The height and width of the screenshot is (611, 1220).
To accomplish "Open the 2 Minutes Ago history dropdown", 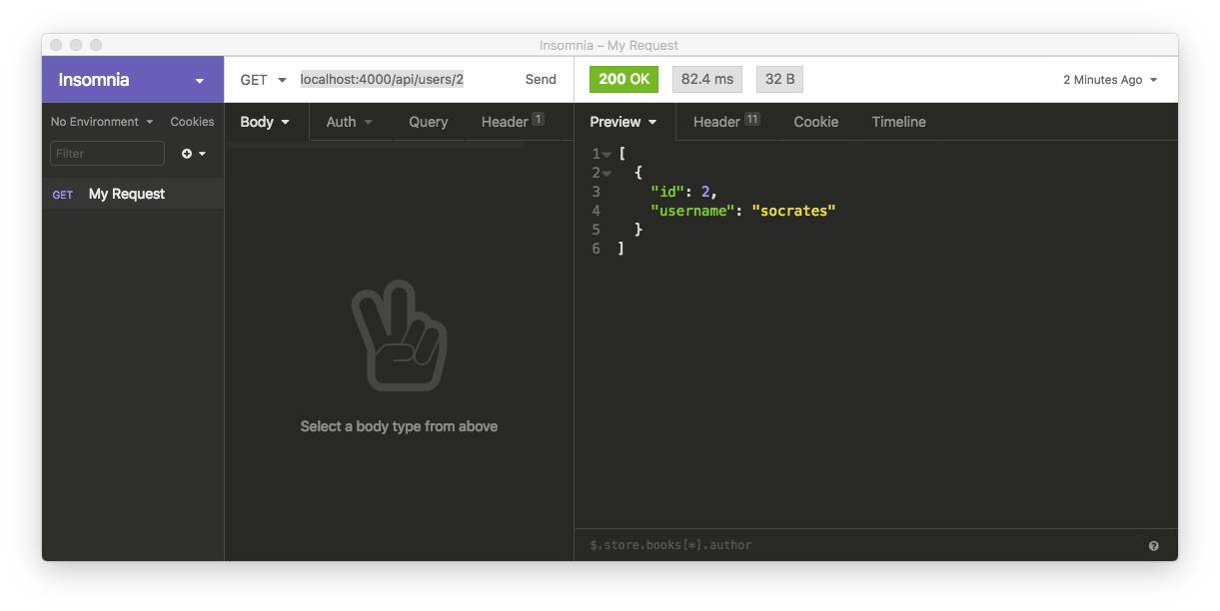I will (x=1109, y=79).
